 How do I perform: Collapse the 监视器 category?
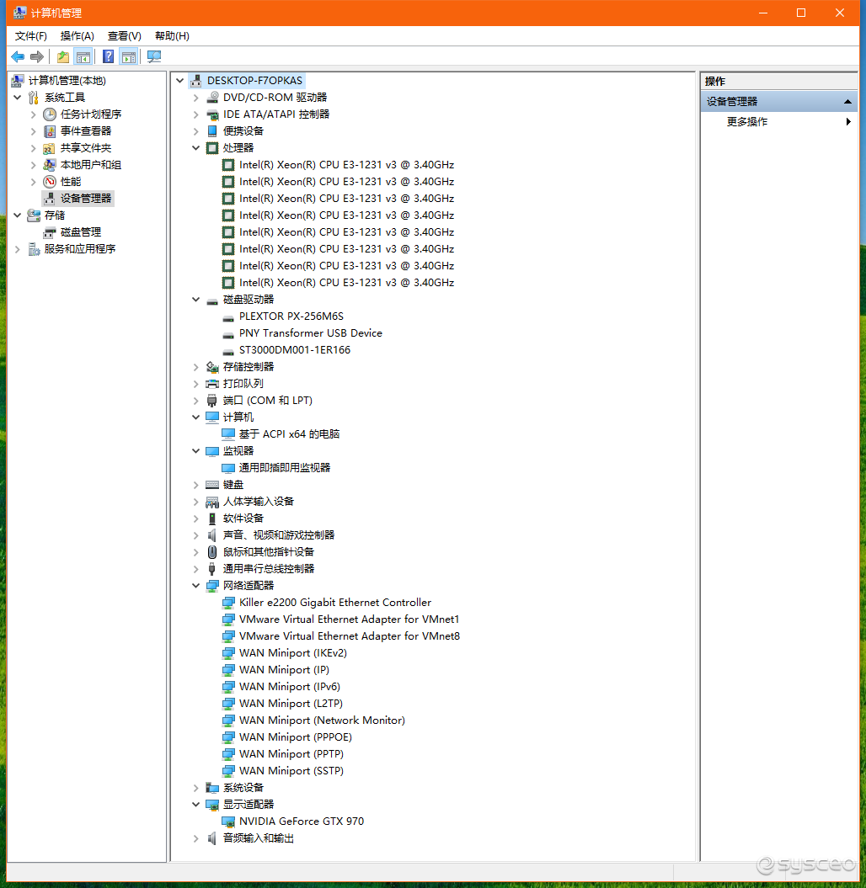point(196,451)
